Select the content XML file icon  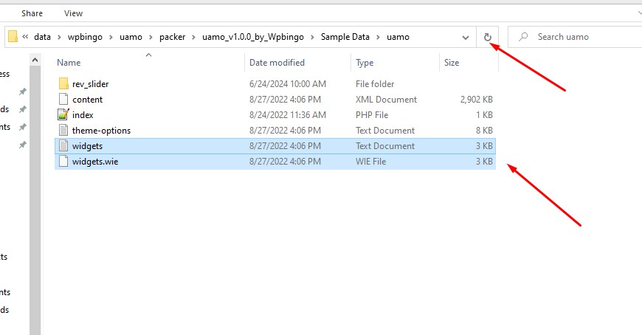[x=63, y=100]
